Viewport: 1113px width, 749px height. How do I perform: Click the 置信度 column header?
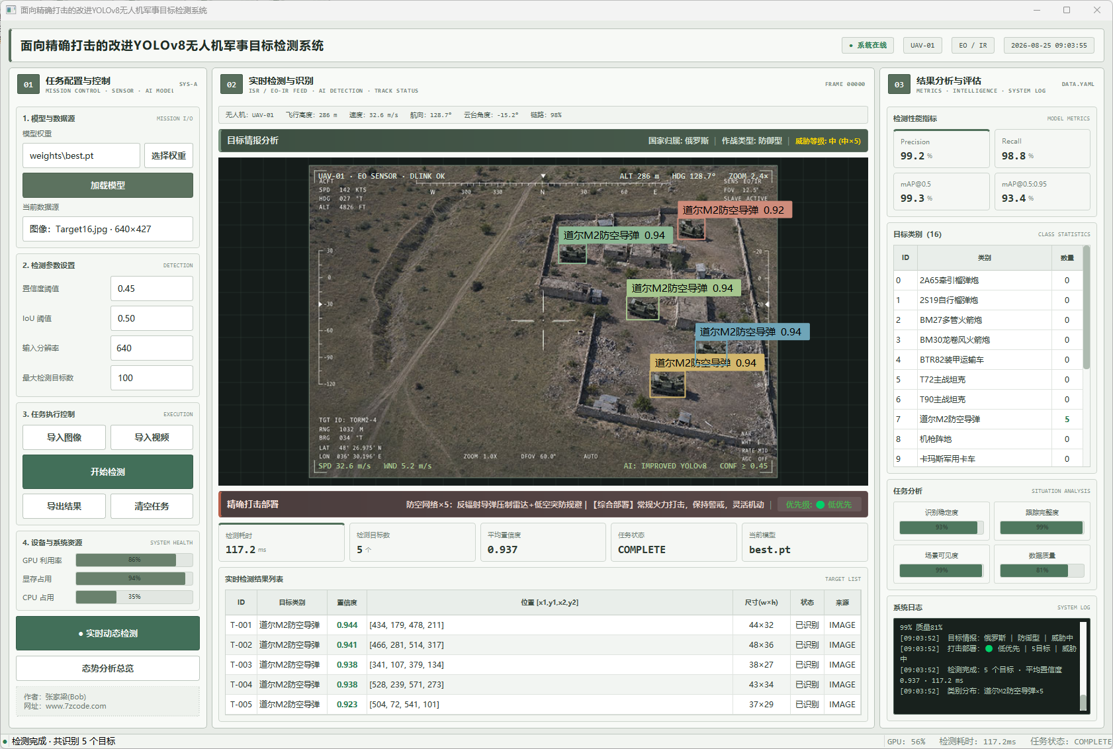click(347, 602)
